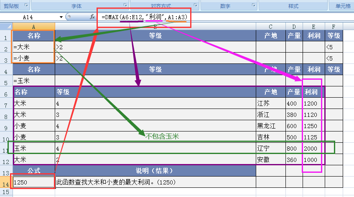The height and width of the screenshot is (197, 354).
Task: Select cell containing =小麦
Action: pos(33,58)
